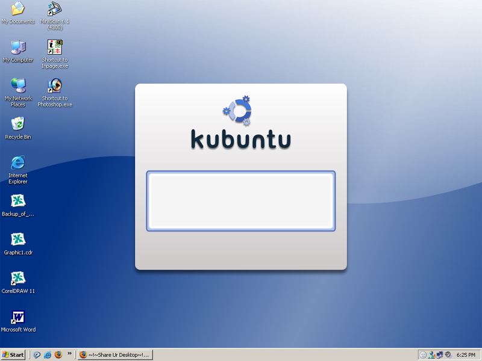Click the messenger icon in Quick Launch
Viewport: 482px width, 361px height.
click(x=37, y=355)
